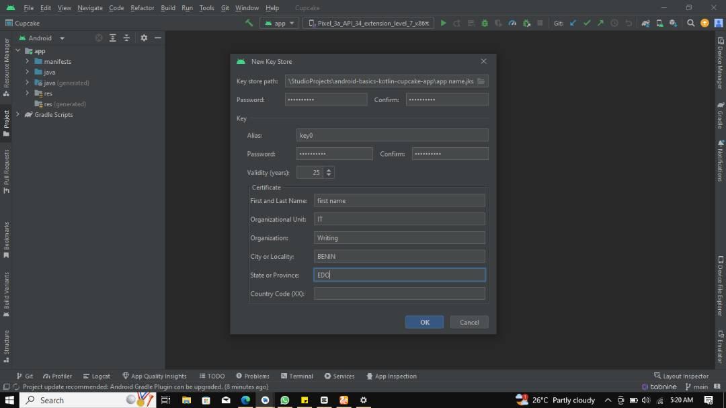The image size is (726, 408).
Task: Open the Profile app gauge icon
Action: 512,23
